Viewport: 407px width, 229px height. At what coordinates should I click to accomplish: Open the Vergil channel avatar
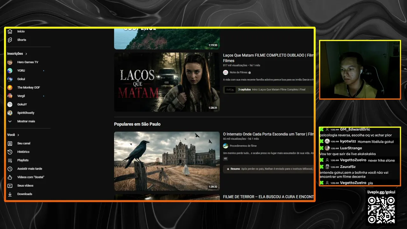[10, 96]
